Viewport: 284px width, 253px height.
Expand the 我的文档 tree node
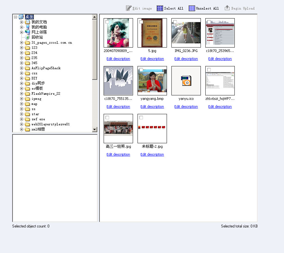[21, 22]
